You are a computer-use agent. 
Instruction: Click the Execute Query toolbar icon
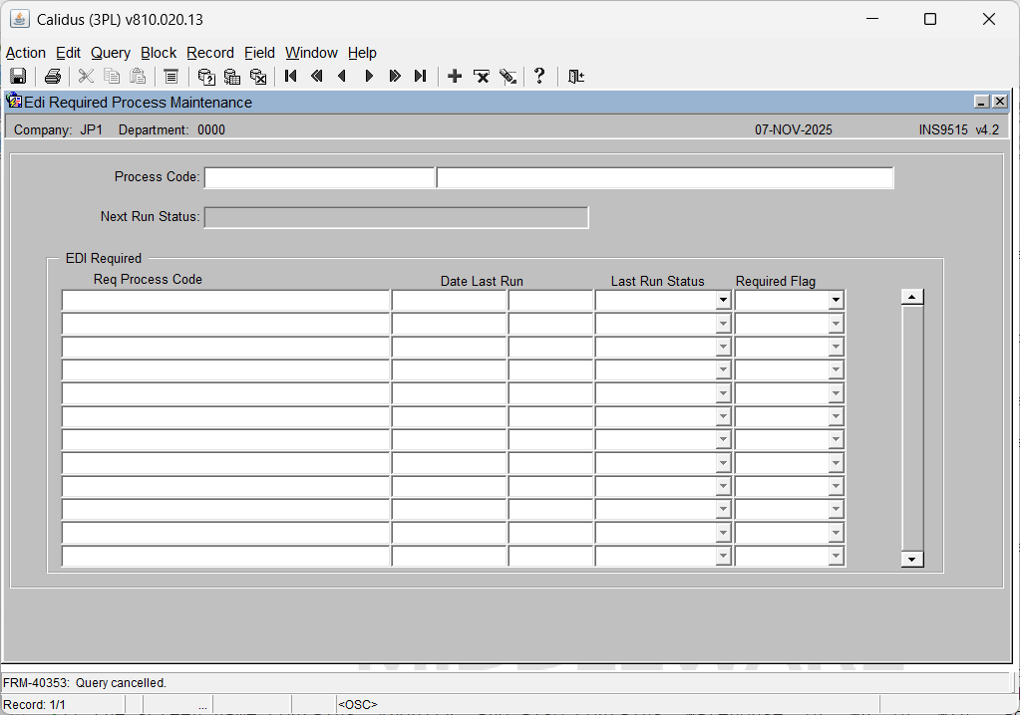click(232, 77)
